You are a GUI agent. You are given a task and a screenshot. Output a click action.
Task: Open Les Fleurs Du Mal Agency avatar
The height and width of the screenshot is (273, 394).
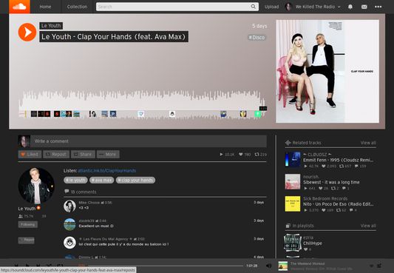point(69,243)
